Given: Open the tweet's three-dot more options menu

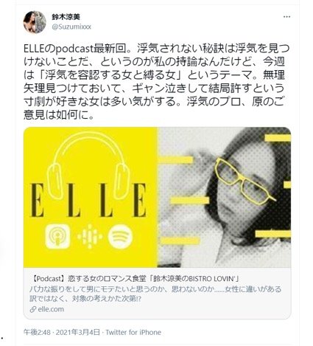Looking at the screenshot, I should [286, 17].
